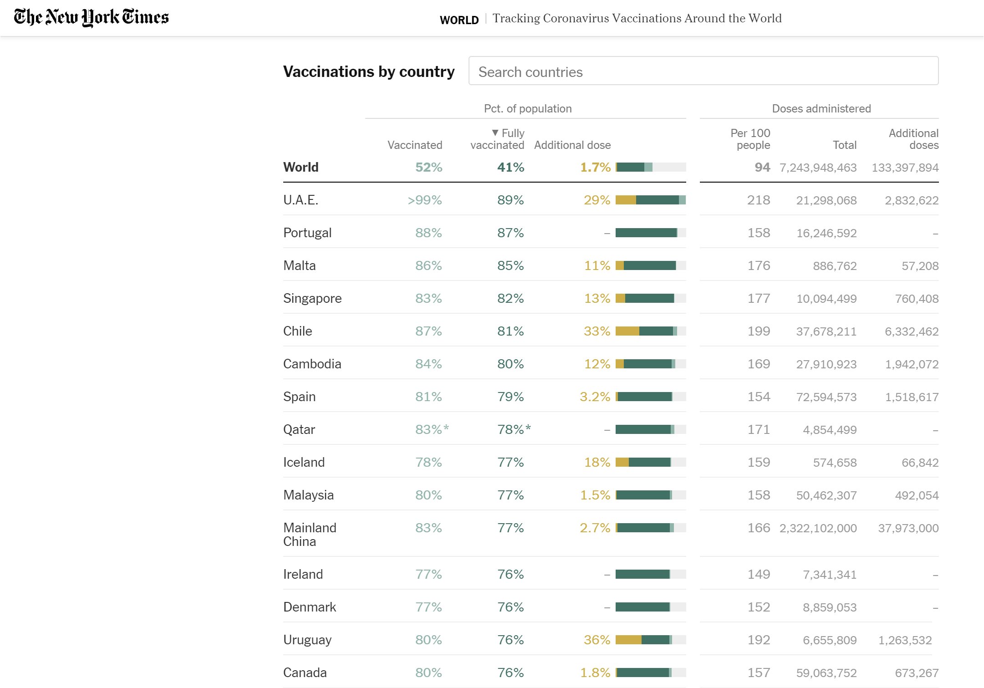The height and width of the screenshot is (688, 984).
Task: Click Iceland's vaccination progress bar
Action: (x=650, y=462)
